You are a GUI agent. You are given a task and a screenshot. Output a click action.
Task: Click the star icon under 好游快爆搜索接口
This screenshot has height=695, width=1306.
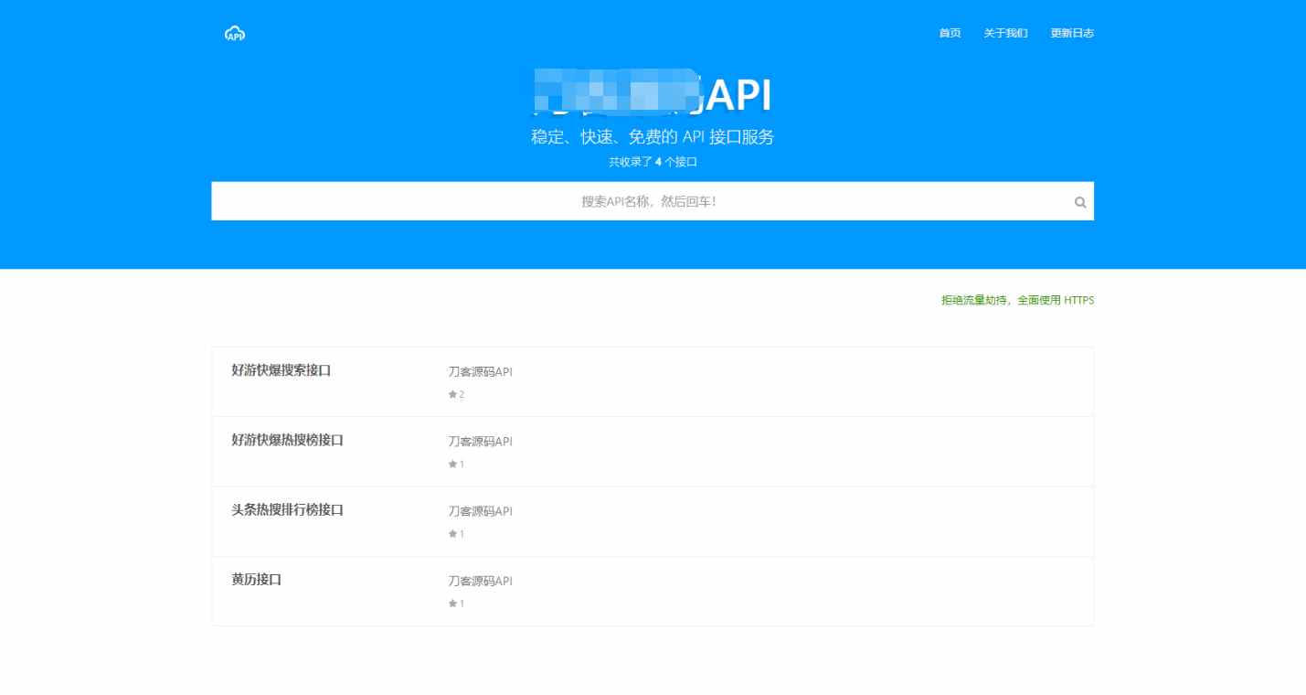pos(453,394)
